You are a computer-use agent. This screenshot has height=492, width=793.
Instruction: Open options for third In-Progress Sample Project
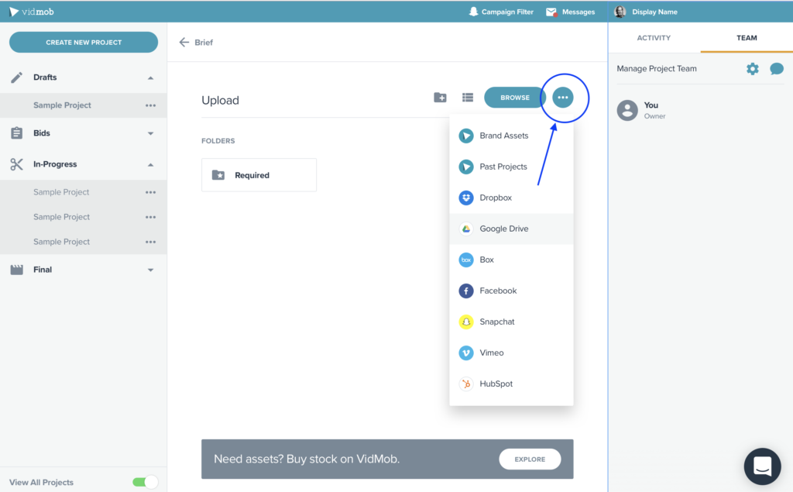151,242
